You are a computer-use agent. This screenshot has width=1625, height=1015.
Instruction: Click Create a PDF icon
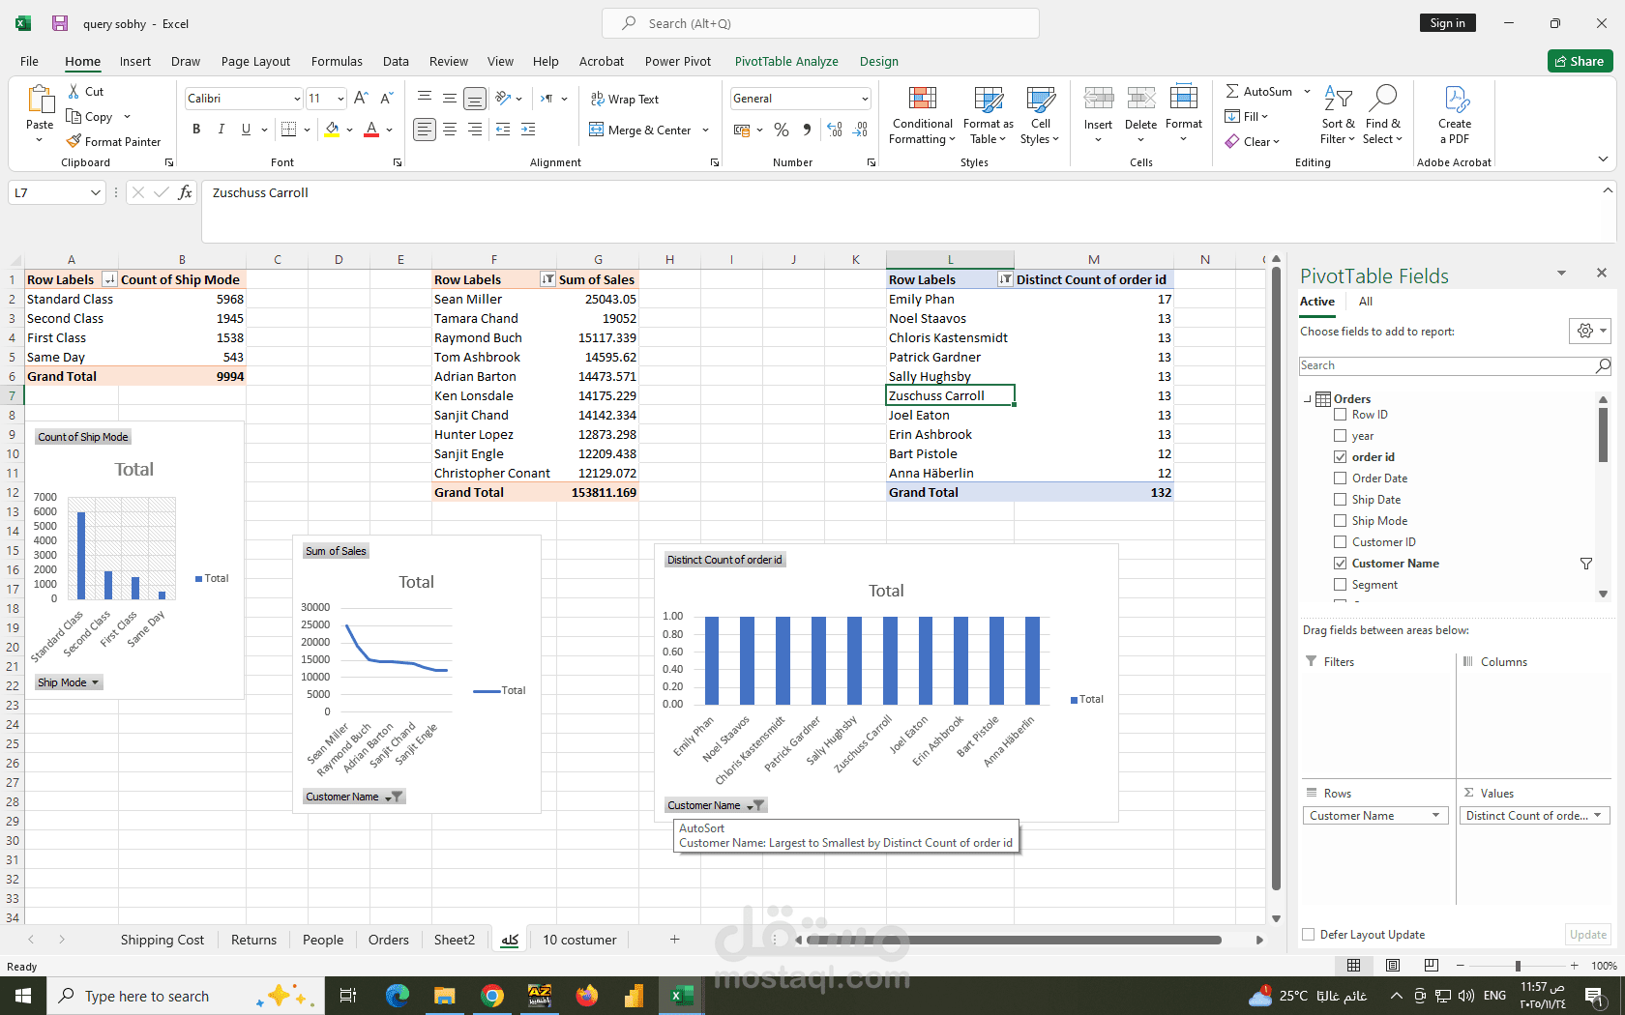1455,99
